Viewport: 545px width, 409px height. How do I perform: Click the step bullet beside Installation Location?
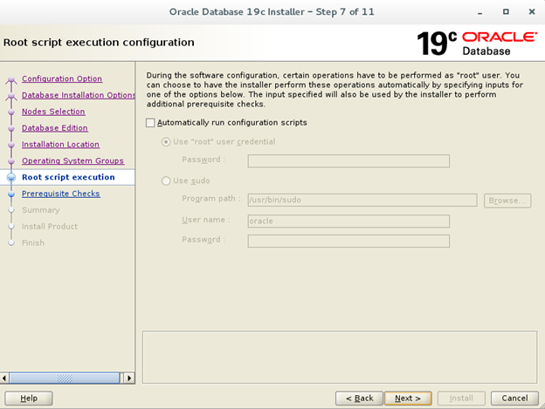click(x=11, y=145)
